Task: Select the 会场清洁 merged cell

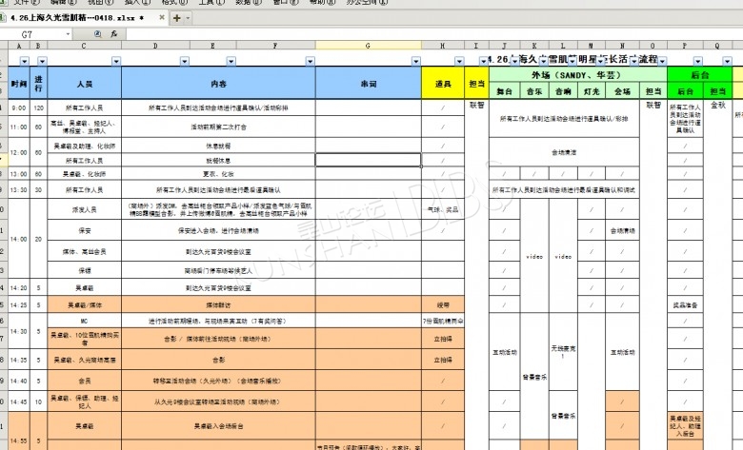Action: coord(564,152)
